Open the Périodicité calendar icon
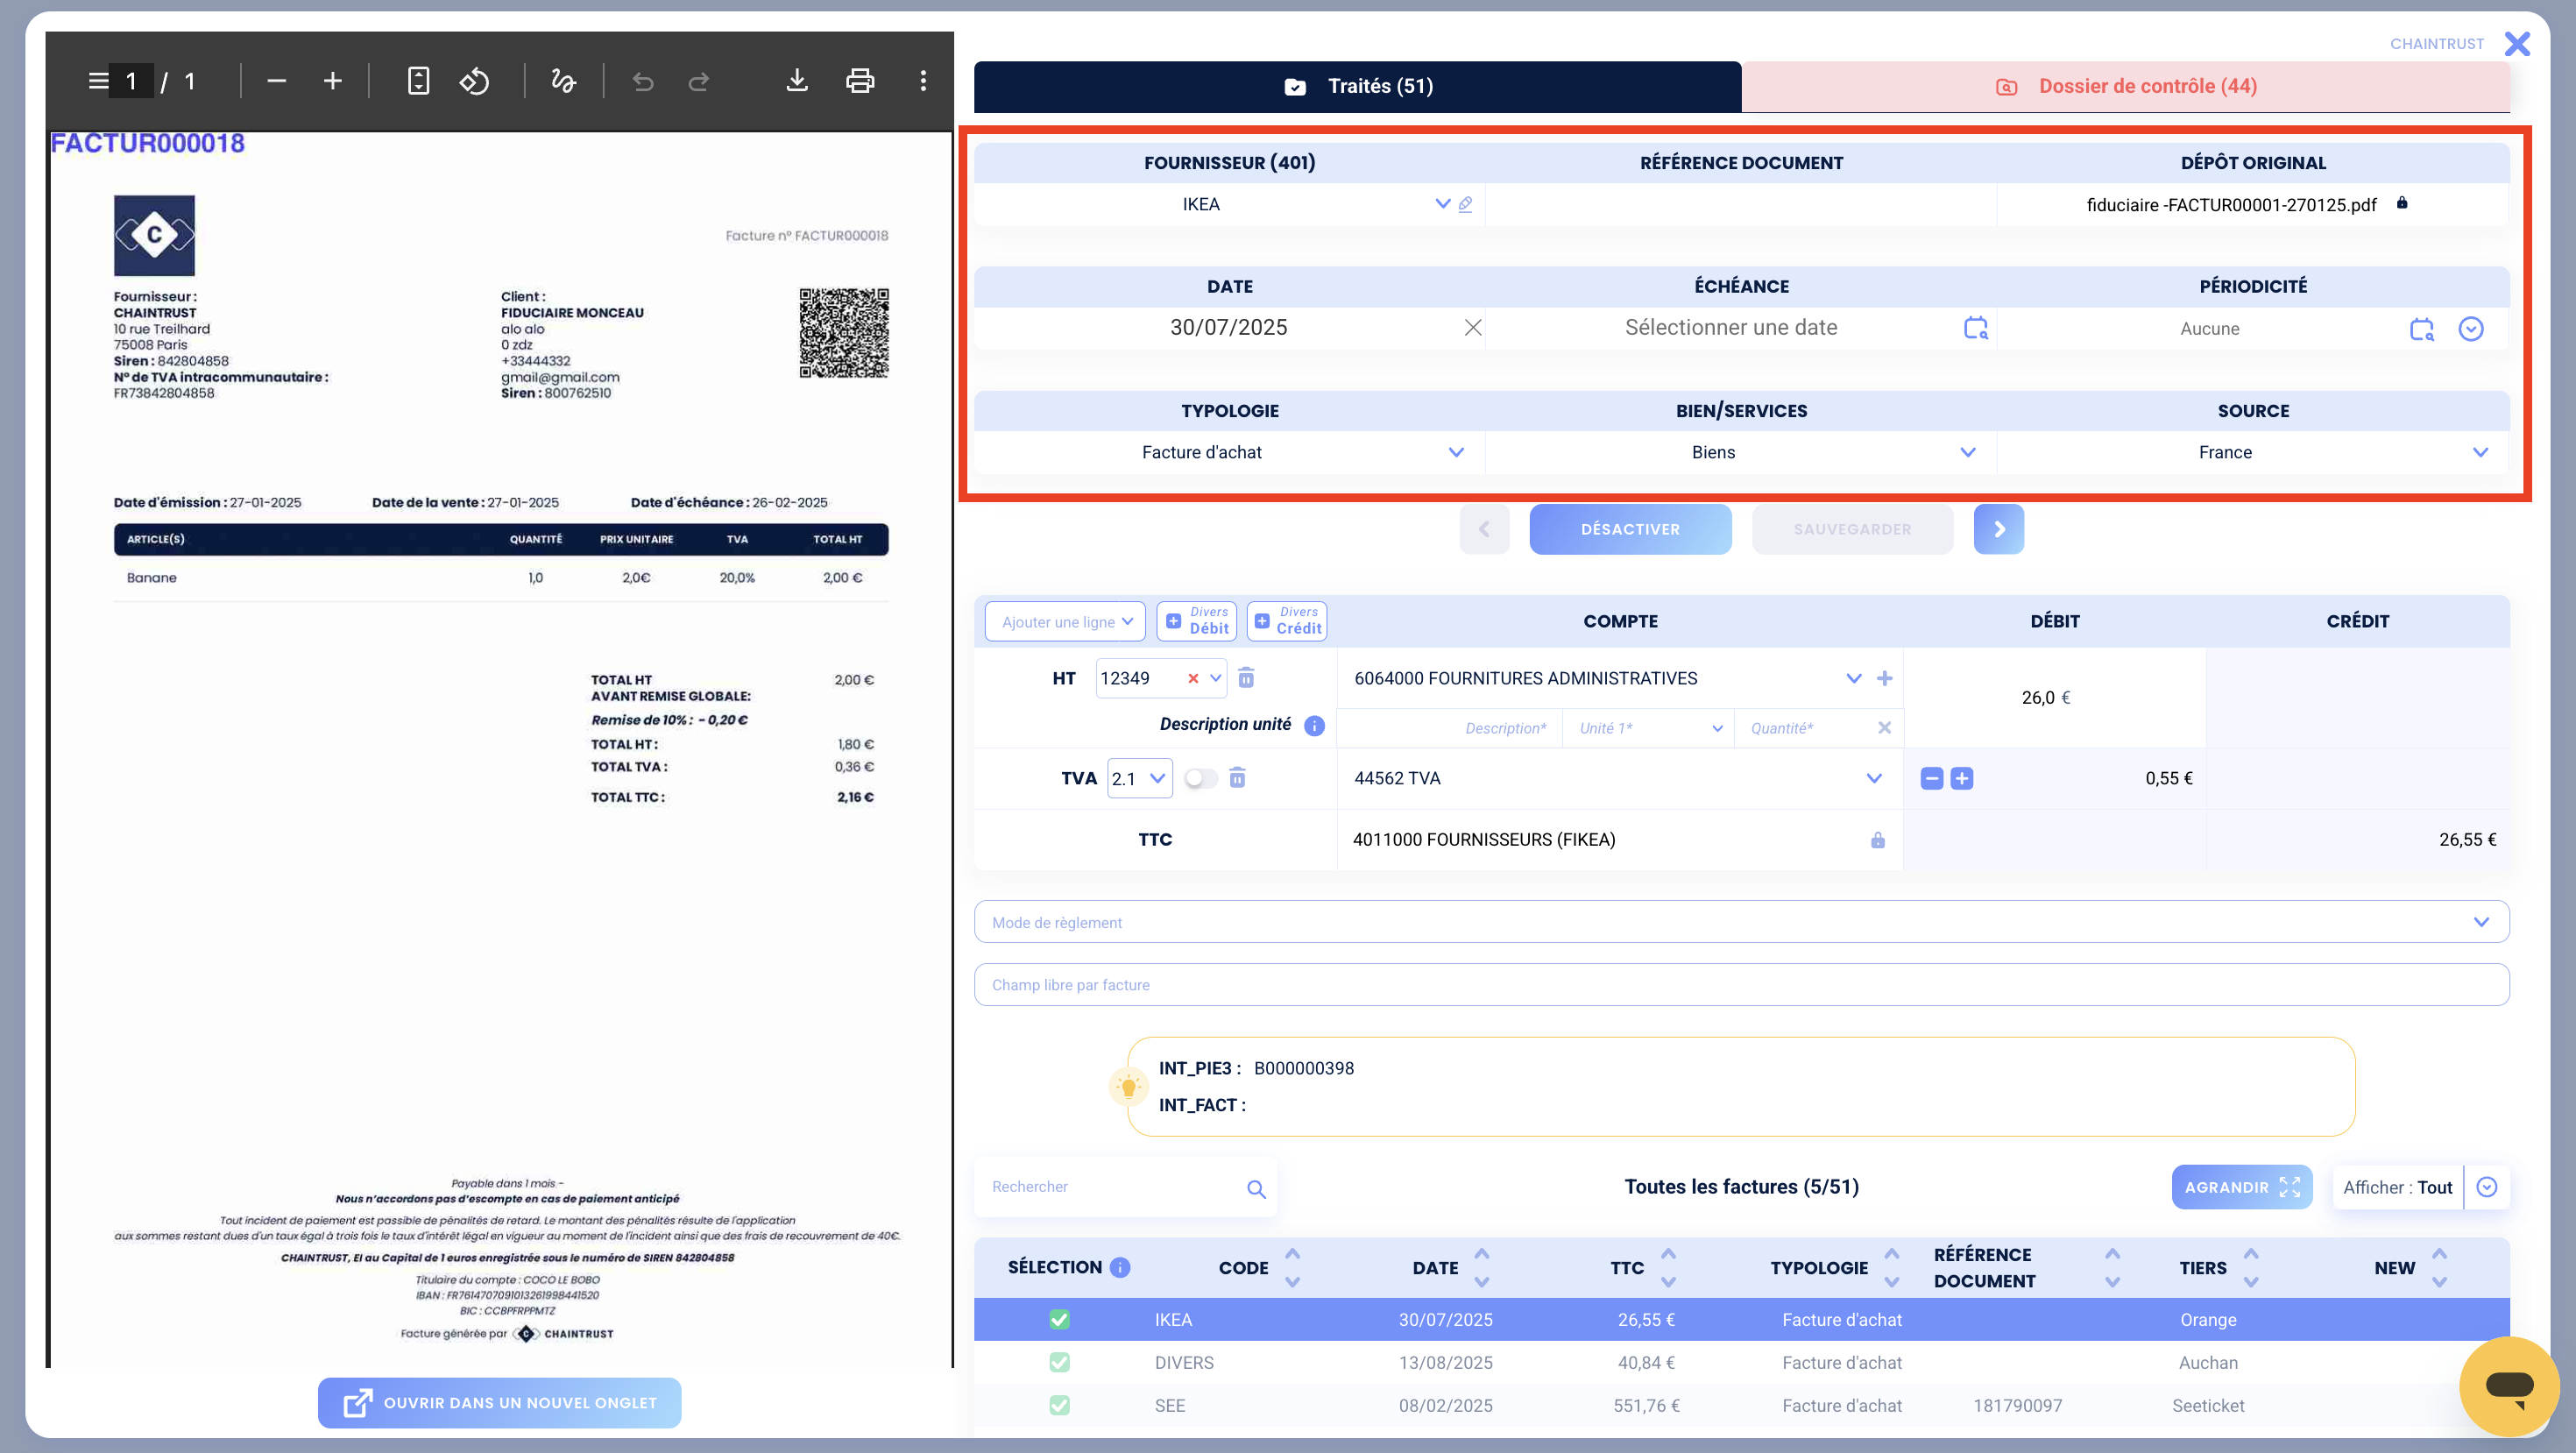 tap(2421, 329)
